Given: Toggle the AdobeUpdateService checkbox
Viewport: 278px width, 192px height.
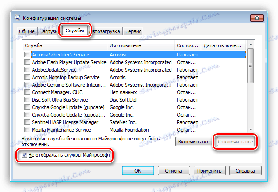Looking at the screenshot, I should [x=27, y=70].
